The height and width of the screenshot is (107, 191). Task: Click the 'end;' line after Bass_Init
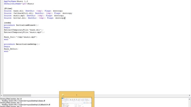coord(6,40)
